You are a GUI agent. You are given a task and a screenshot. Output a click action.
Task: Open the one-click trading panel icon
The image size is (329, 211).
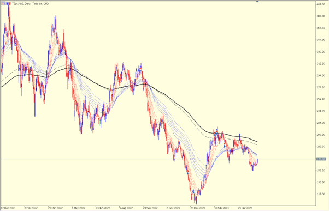pos(4,4)
